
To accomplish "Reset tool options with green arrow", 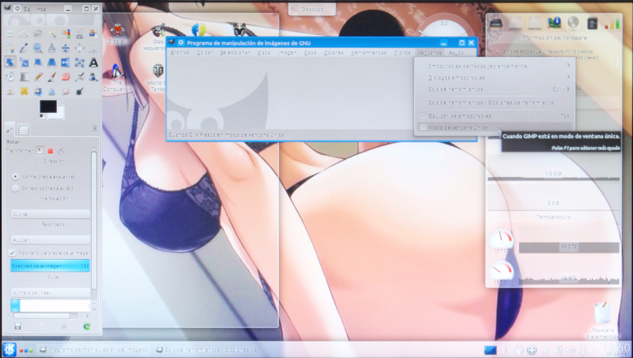I will 87,326.
